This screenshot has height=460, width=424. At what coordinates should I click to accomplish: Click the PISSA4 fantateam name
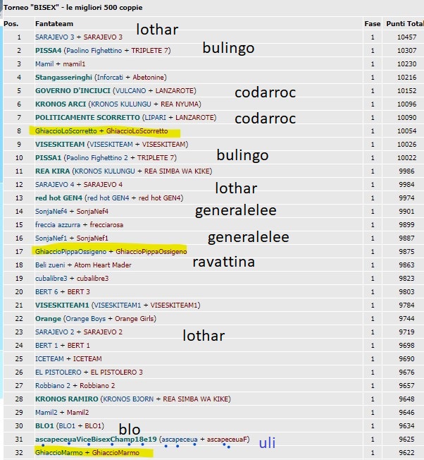(x=49, y=51)
